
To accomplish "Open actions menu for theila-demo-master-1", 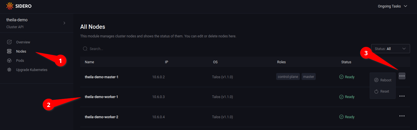I will pos(402,76).
